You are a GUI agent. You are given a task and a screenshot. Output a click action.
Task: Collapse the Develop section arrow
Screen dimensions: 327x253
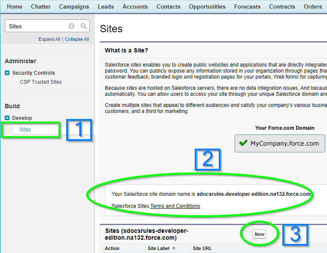tap(7, 118)
